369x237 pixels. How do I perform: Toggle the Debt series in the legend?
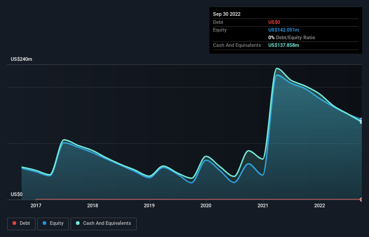[21, 223]
